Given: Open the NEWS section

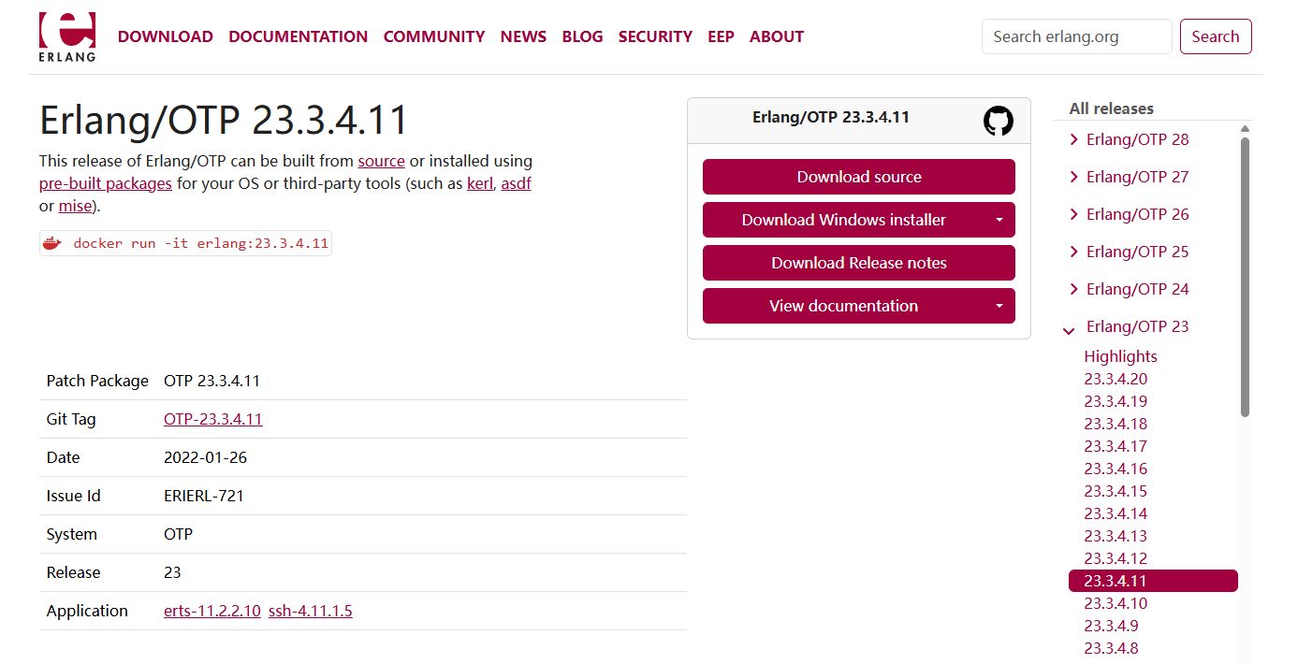Looking at the screenshot, I should [x=523, y=36].
